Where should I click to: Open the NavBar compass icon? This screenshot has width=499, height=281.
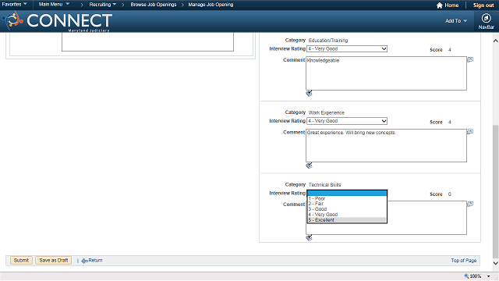click(x=486, y=18)
